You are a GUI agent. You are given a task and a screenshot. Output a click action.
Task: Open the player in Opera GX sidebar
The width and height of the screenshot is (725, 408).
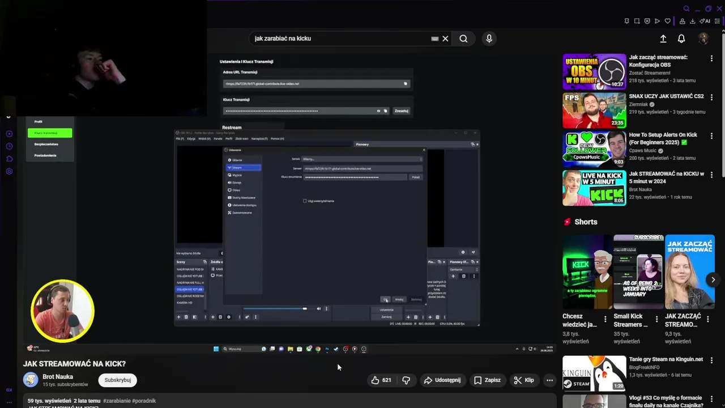pos(9,134)
